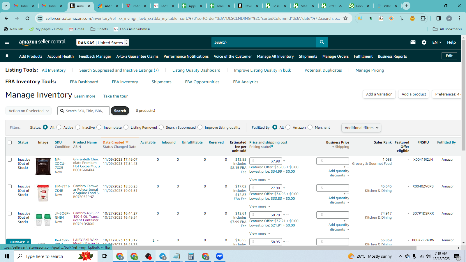Select the Listing Removed radio button
Image resolution: width=466 pixels, height=262 pixels.
126,127
